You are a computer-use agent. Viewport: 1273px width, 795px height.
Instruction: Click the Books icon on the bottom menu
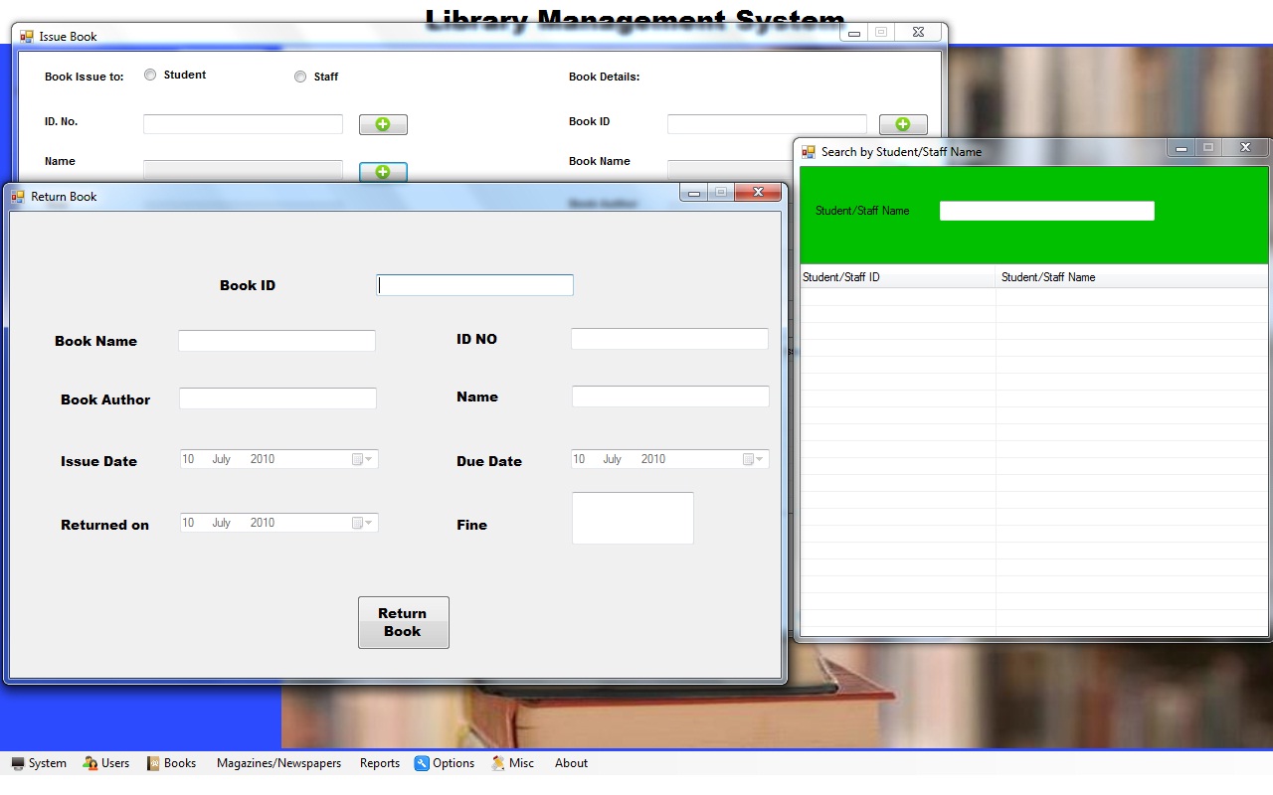click(153, 763)
